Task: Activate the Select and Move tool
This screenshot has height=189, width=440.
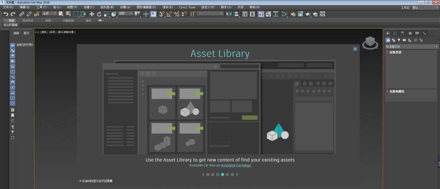Action: point(92,14)
